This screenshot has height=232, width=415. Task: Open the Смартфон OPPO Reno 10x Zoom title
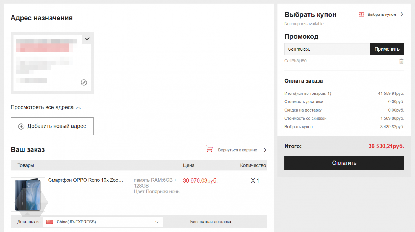(85, 180)
